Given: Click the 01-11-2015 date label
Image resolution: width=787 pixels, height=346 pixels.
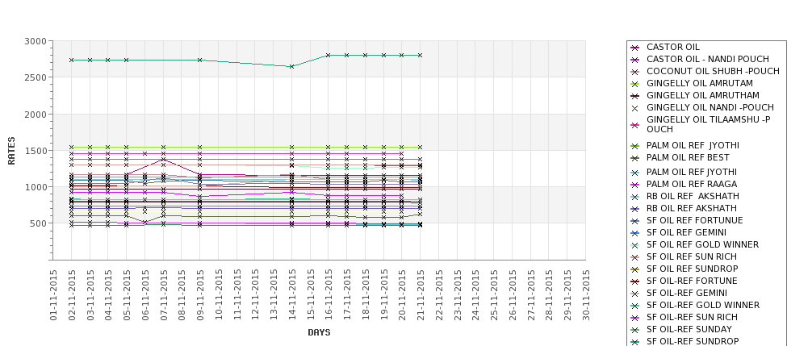Looking at the screenshot, I should click(54, 295).
